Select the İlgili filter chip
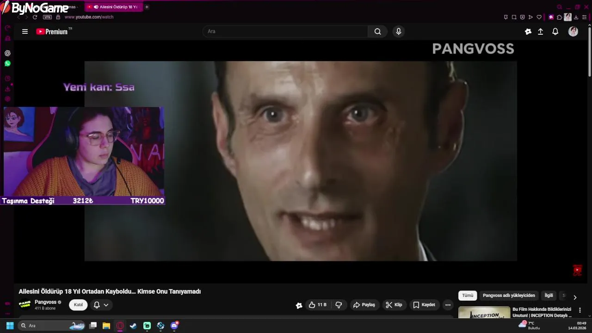The height and width of the screenshot is (333, 592). pos(549,296)
